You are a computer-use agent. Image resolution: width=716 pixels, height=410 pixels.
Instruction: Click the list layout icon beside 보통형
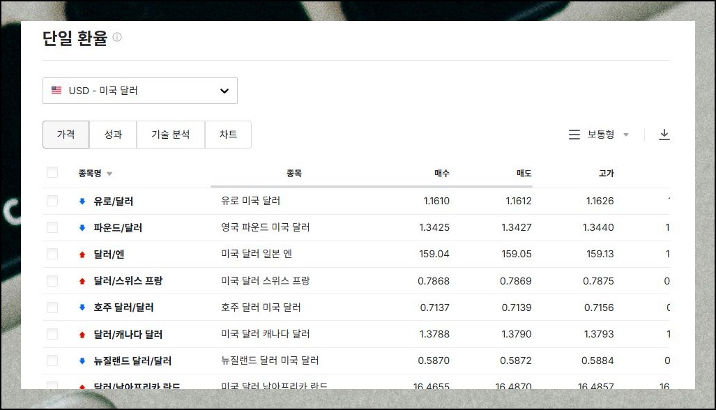pos(574,135)
